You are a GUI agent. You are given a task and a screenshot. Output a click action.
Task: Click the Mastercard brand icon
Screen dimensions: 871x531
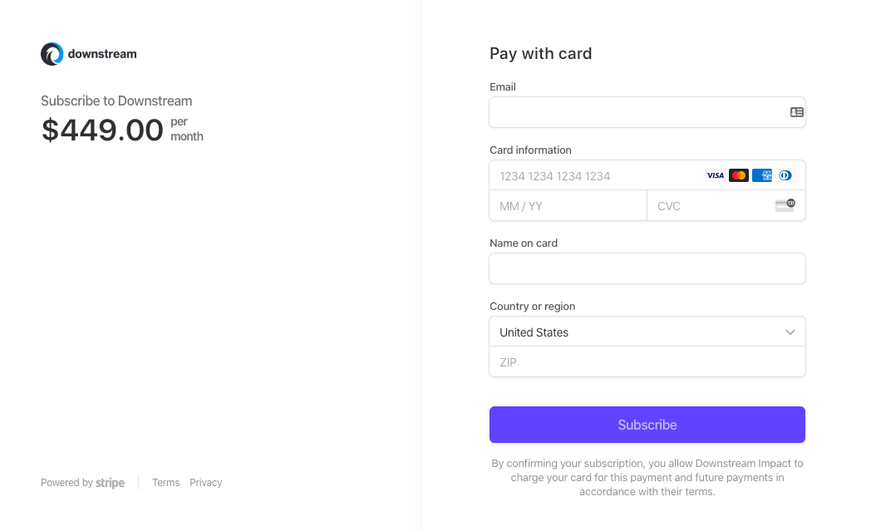click(x=738, y=175)
